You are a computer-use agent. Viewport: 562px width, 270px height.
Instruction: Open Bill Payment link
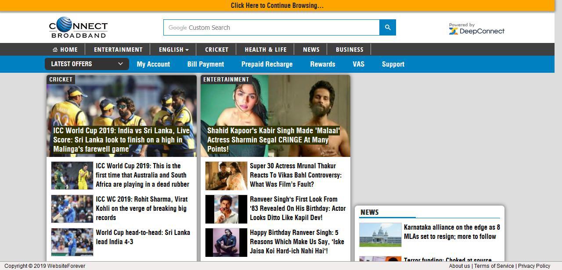pos(205,64)
